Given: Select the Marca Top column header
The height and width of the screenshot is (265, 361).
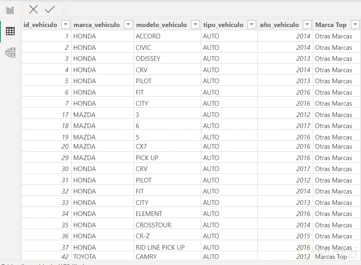Looking at the screenshot, I should coord(331,25).
